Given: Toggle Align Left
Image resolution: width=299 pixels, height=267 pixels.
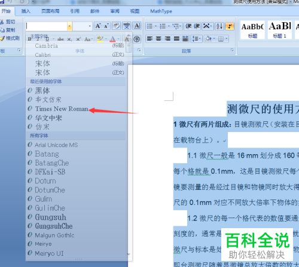Looking at the screenshot, I should click(149, 39).
